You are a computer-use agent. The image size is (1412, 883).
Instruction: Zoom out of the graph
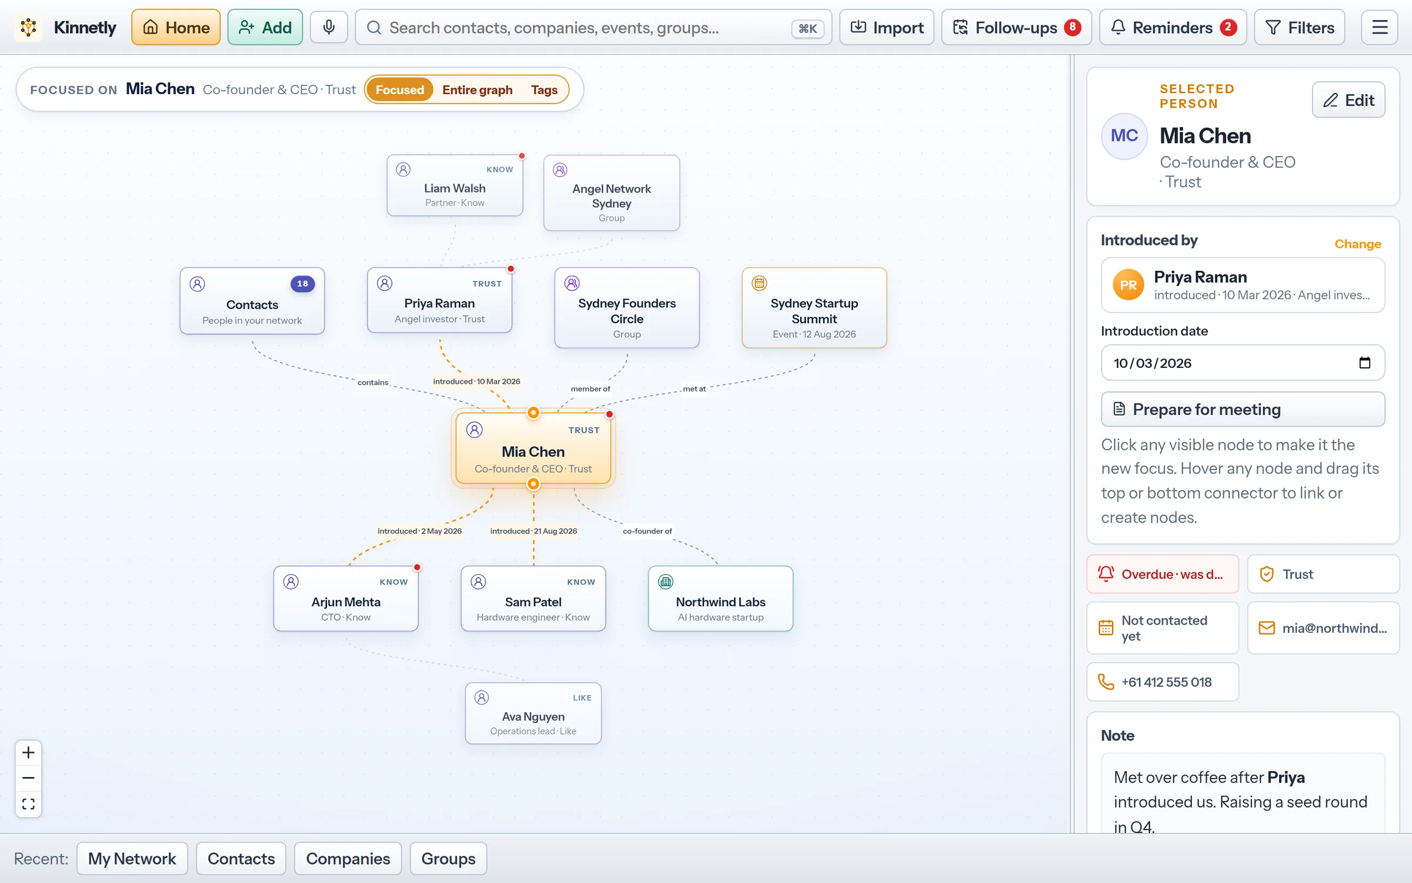[28, 778]
